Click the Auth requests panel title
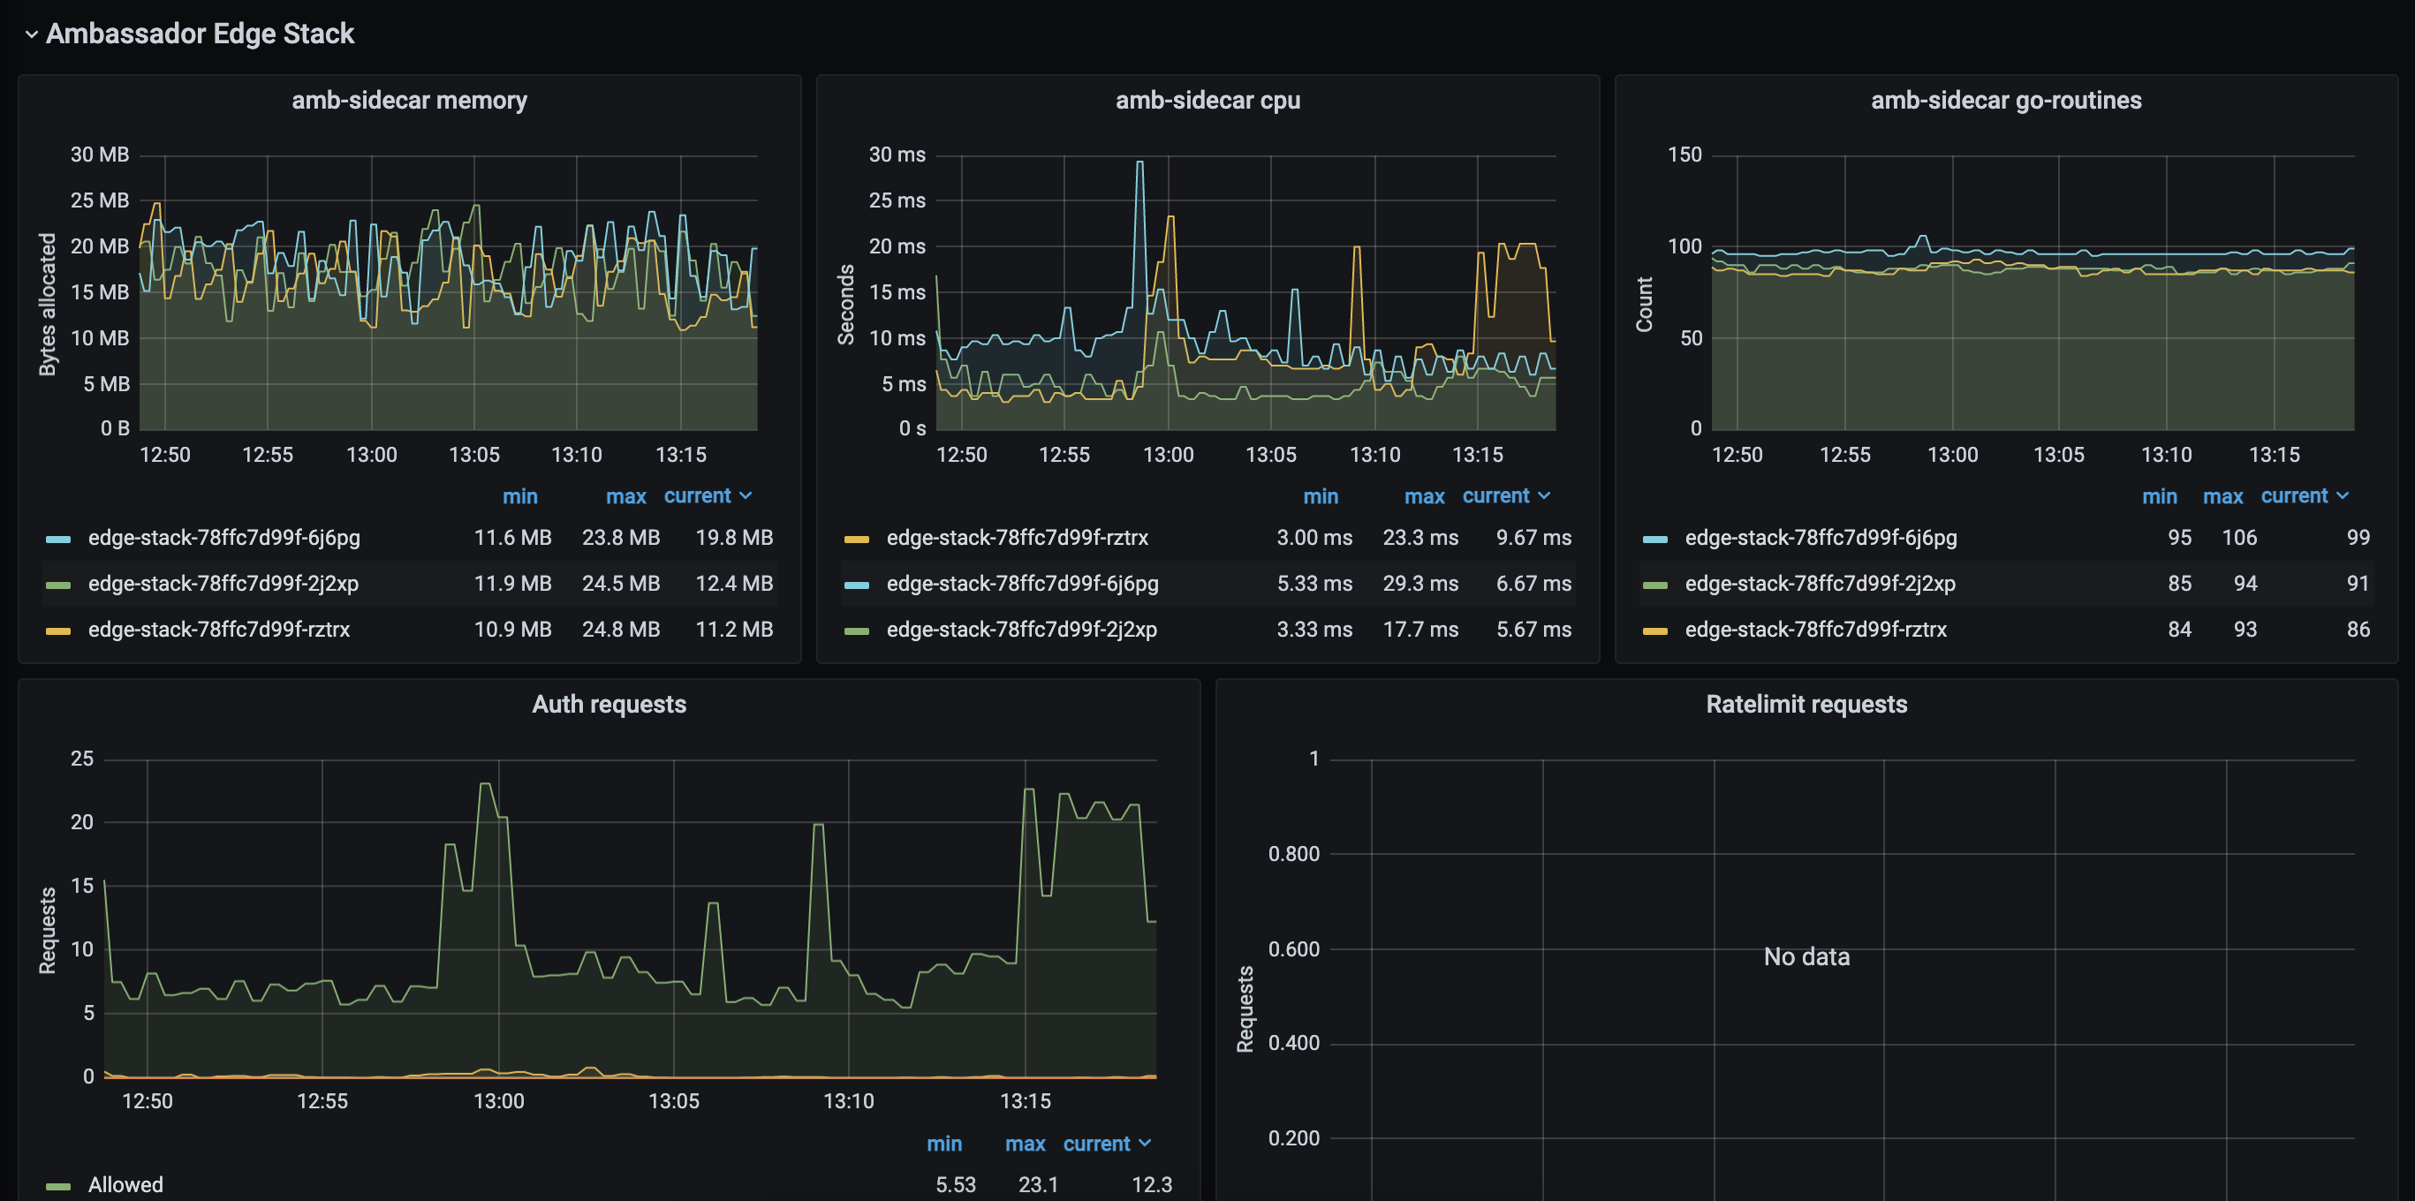The width and height of the screenshot is (2415, 1201). pos(609,704)
